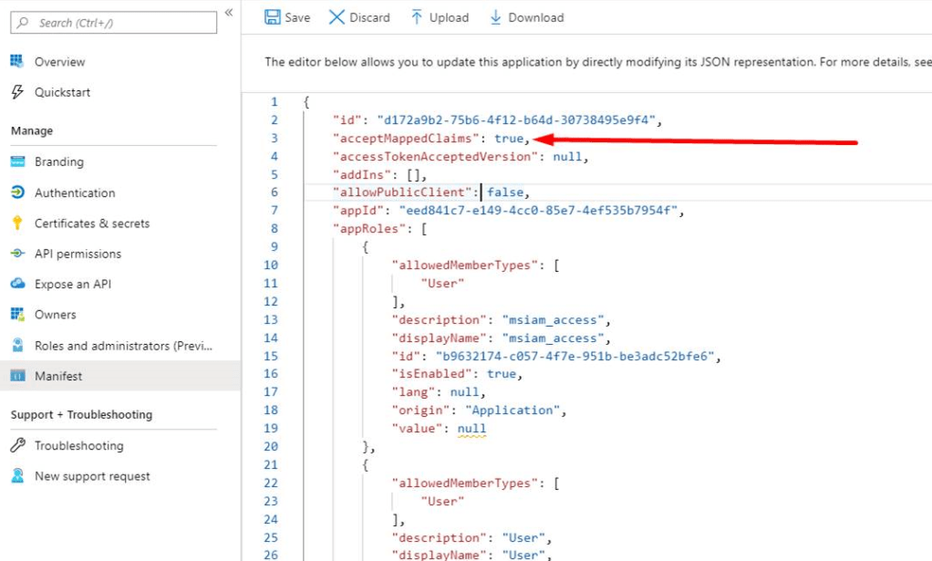The height and width of the screenshot is (561, 932).
Task: Click the Overview grid icon
Action: tap(16, 61)
